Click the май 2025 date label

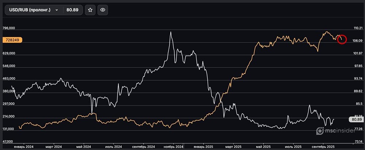pos(264,147)
